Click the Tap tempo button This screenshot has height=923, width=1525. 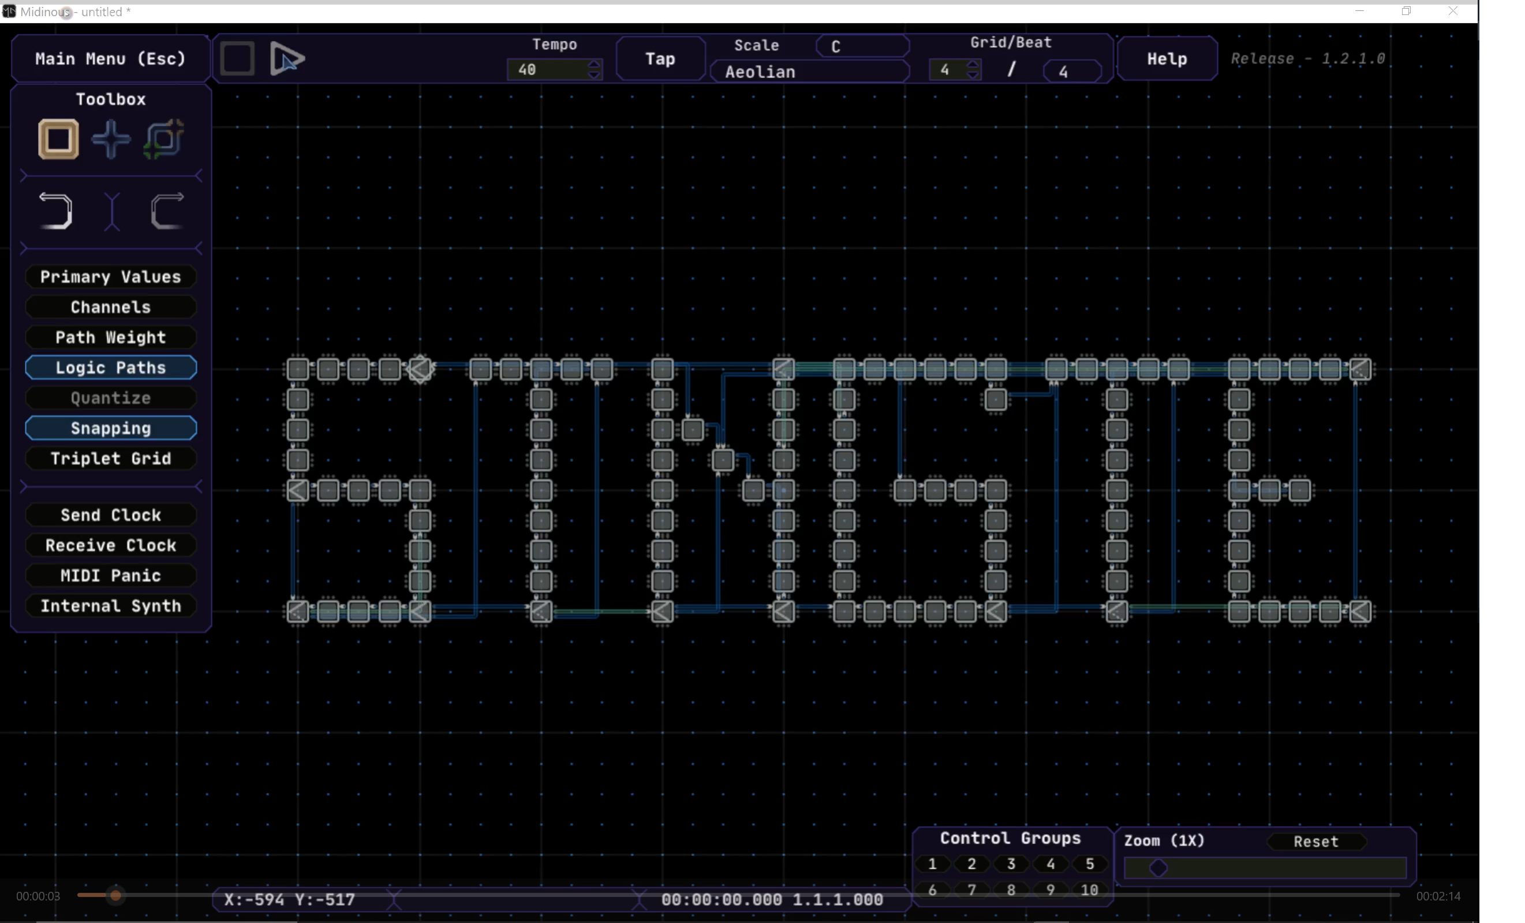pos(660,59)
